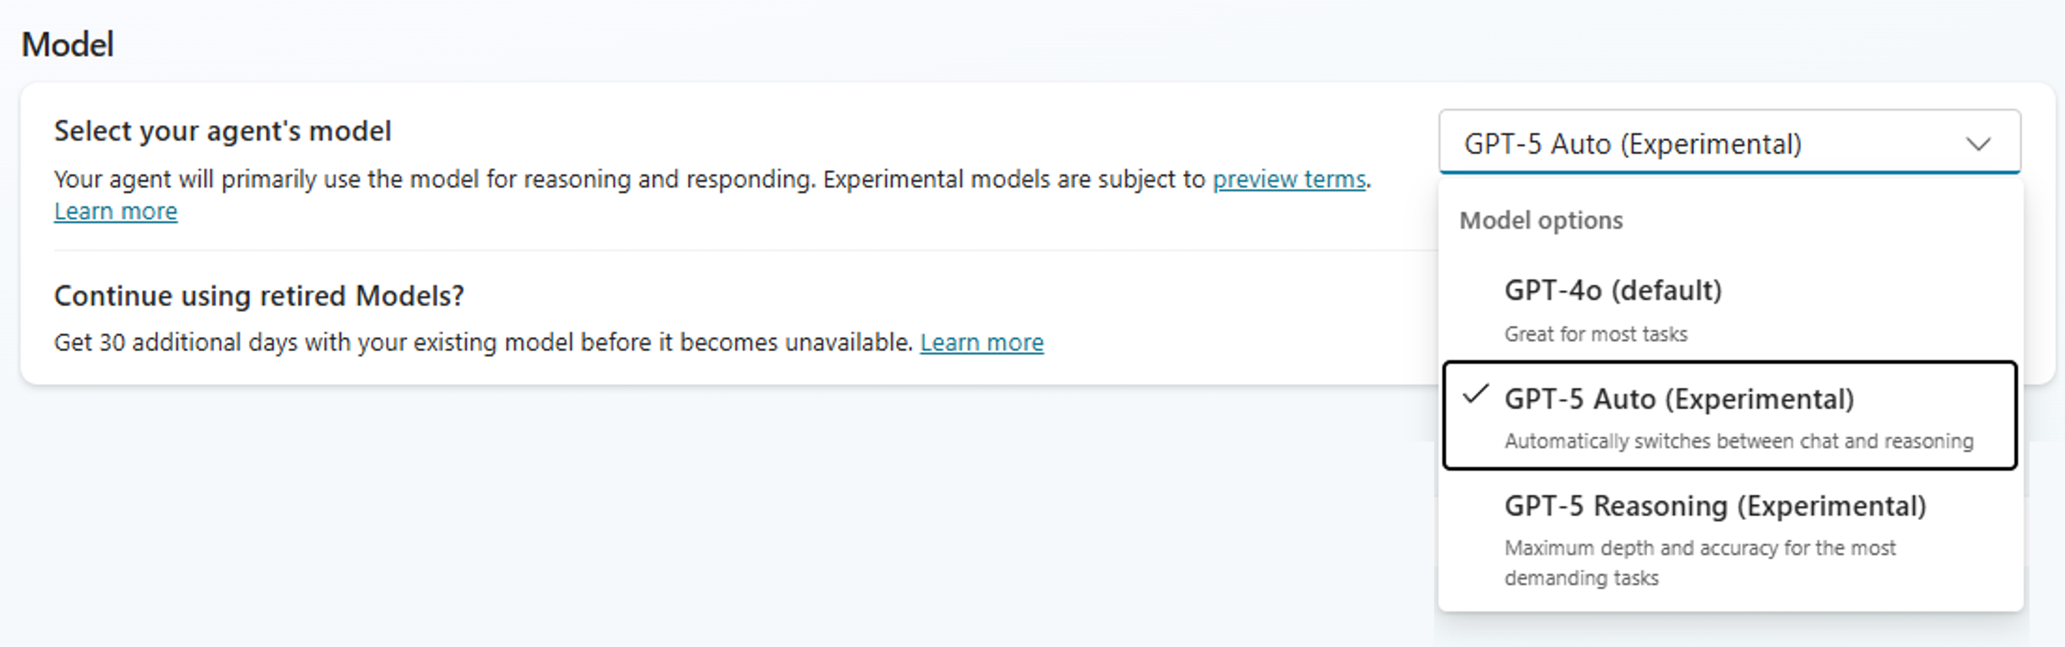
Task: Click 'Automatically switches between chat and reasoning' text
Action: [x=1739, y=441]
